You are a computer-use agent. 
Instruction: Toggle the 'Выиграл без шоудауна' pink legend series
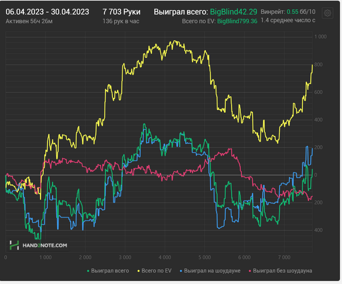coord(280,271)
